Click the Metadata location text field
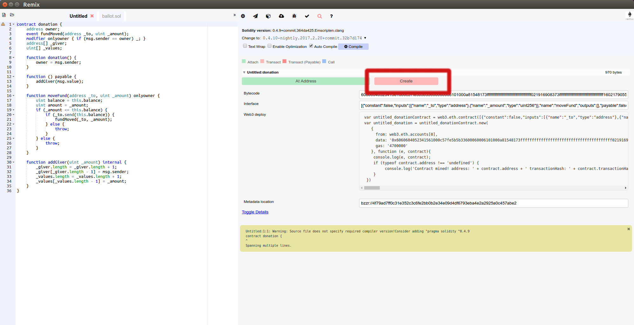Image resolution: width=634 pixels, height=325 pixels. (493, 203)
